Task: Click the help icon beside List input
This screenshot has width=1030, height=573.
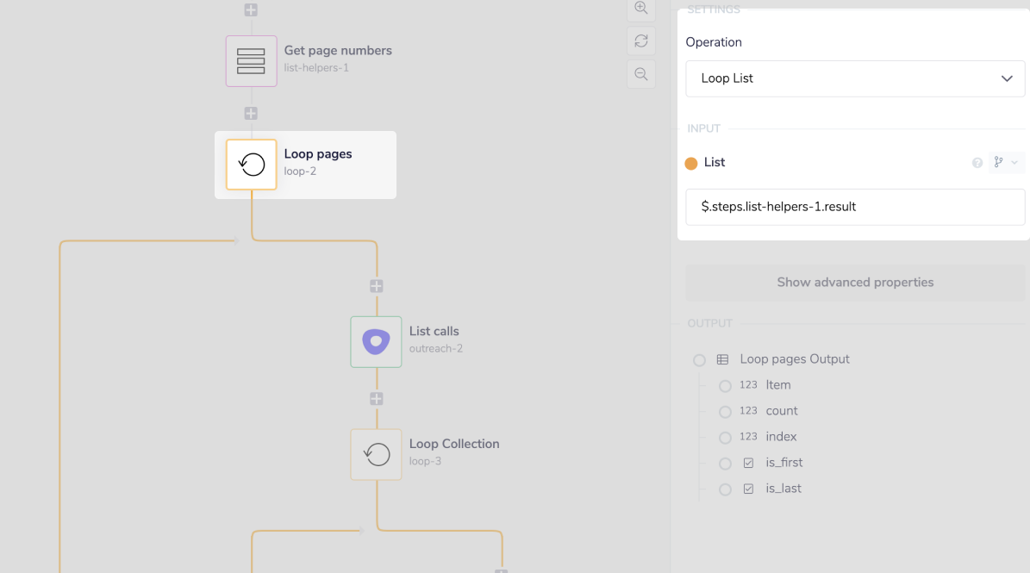Action: (977, 163)
